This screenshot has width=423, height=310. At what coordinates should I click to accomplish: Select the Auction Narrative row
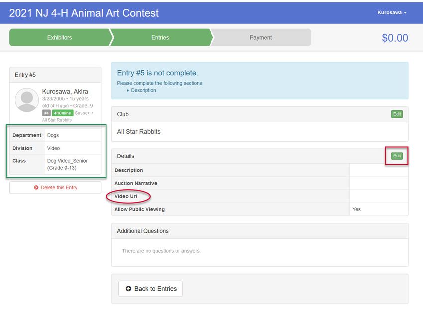[x=260, y=183]
